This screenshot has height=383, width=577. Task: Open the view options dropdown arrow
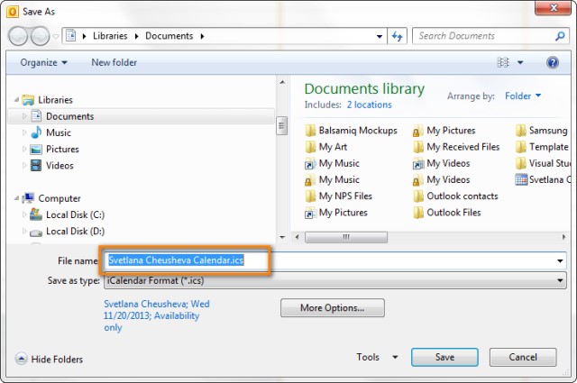click(520, 63)
